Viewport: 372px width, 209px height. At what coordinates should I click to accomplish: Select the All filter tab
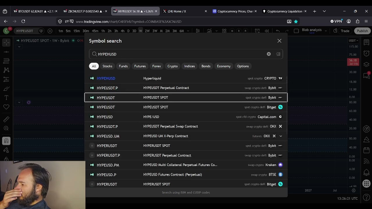point(94,66)
